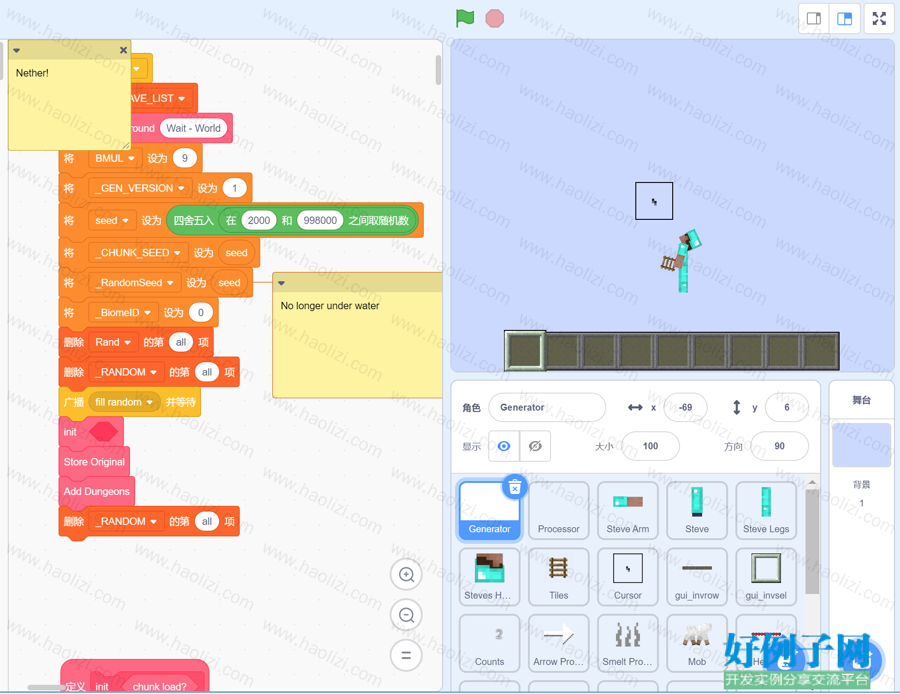Edit the sprite y position value
Viewport: 900px width, 694px height.
[787, 407]
